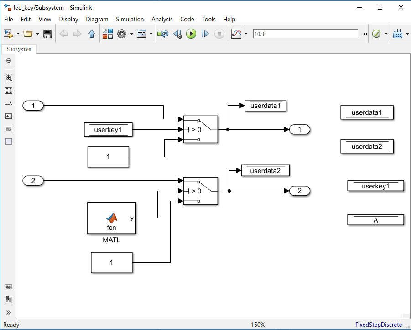Select the Subsystem tab
The image size is (411, 330).
pyautogui.click(x=19, y=49)
